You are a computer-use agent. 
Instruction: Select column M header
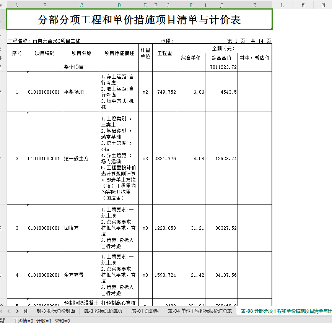(x=303, y=5)
